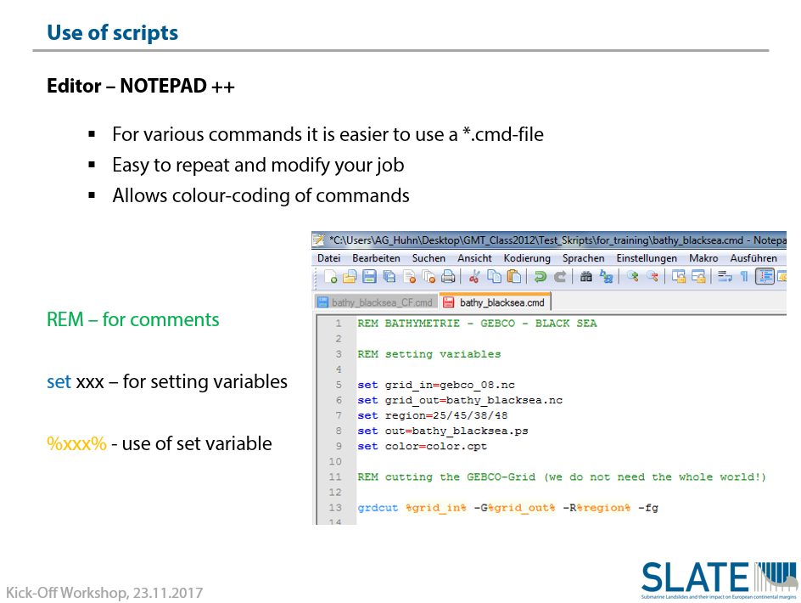Click the 'Editor – NOTEPAD ++' heading

(x=141, y=86)
